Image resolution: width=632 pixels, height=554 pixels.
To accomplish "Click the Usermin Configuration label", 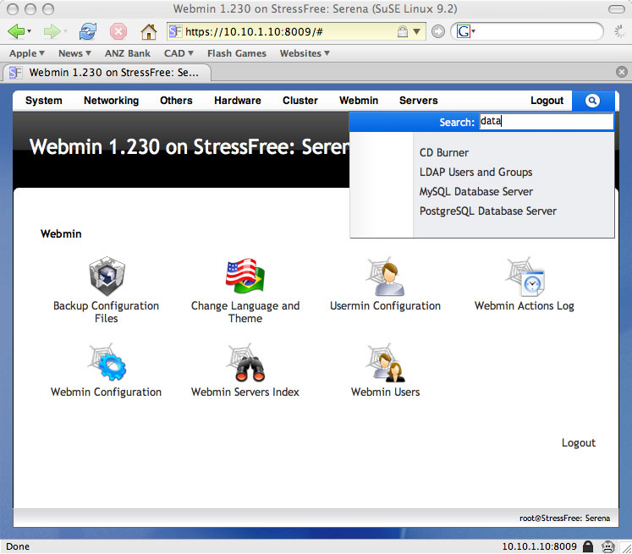I will 385,306.
